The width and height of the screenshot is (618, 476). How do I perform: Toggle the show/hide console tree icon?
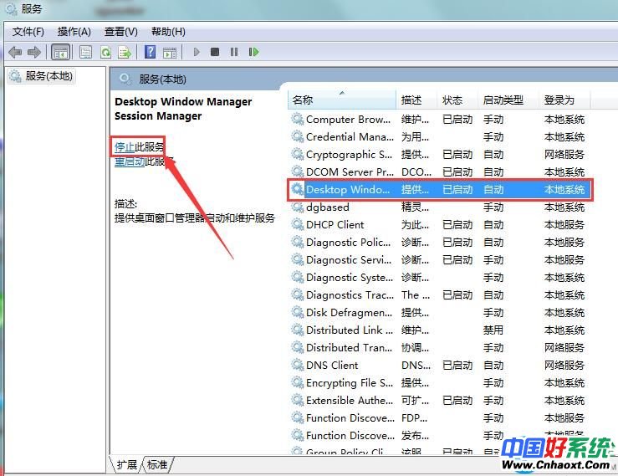tap(61, 52)
